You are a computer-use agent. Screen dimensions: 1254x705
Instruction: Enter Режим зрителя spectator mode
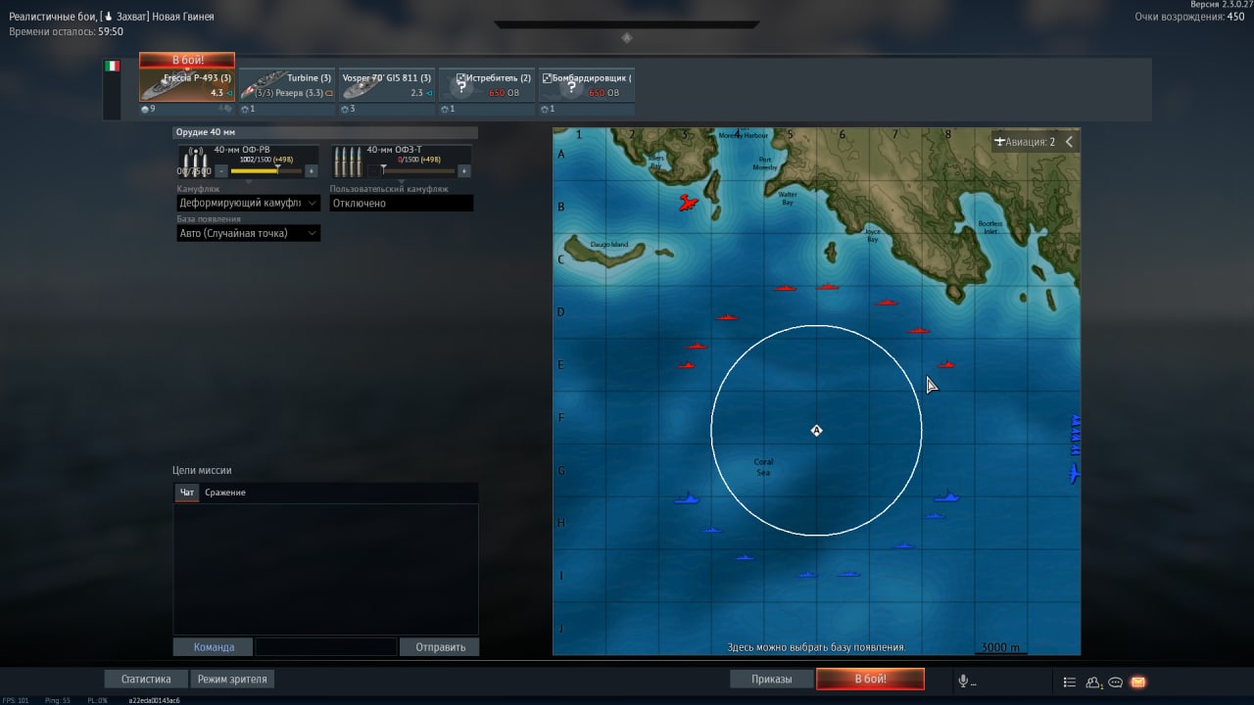click(x=232, y=679)
